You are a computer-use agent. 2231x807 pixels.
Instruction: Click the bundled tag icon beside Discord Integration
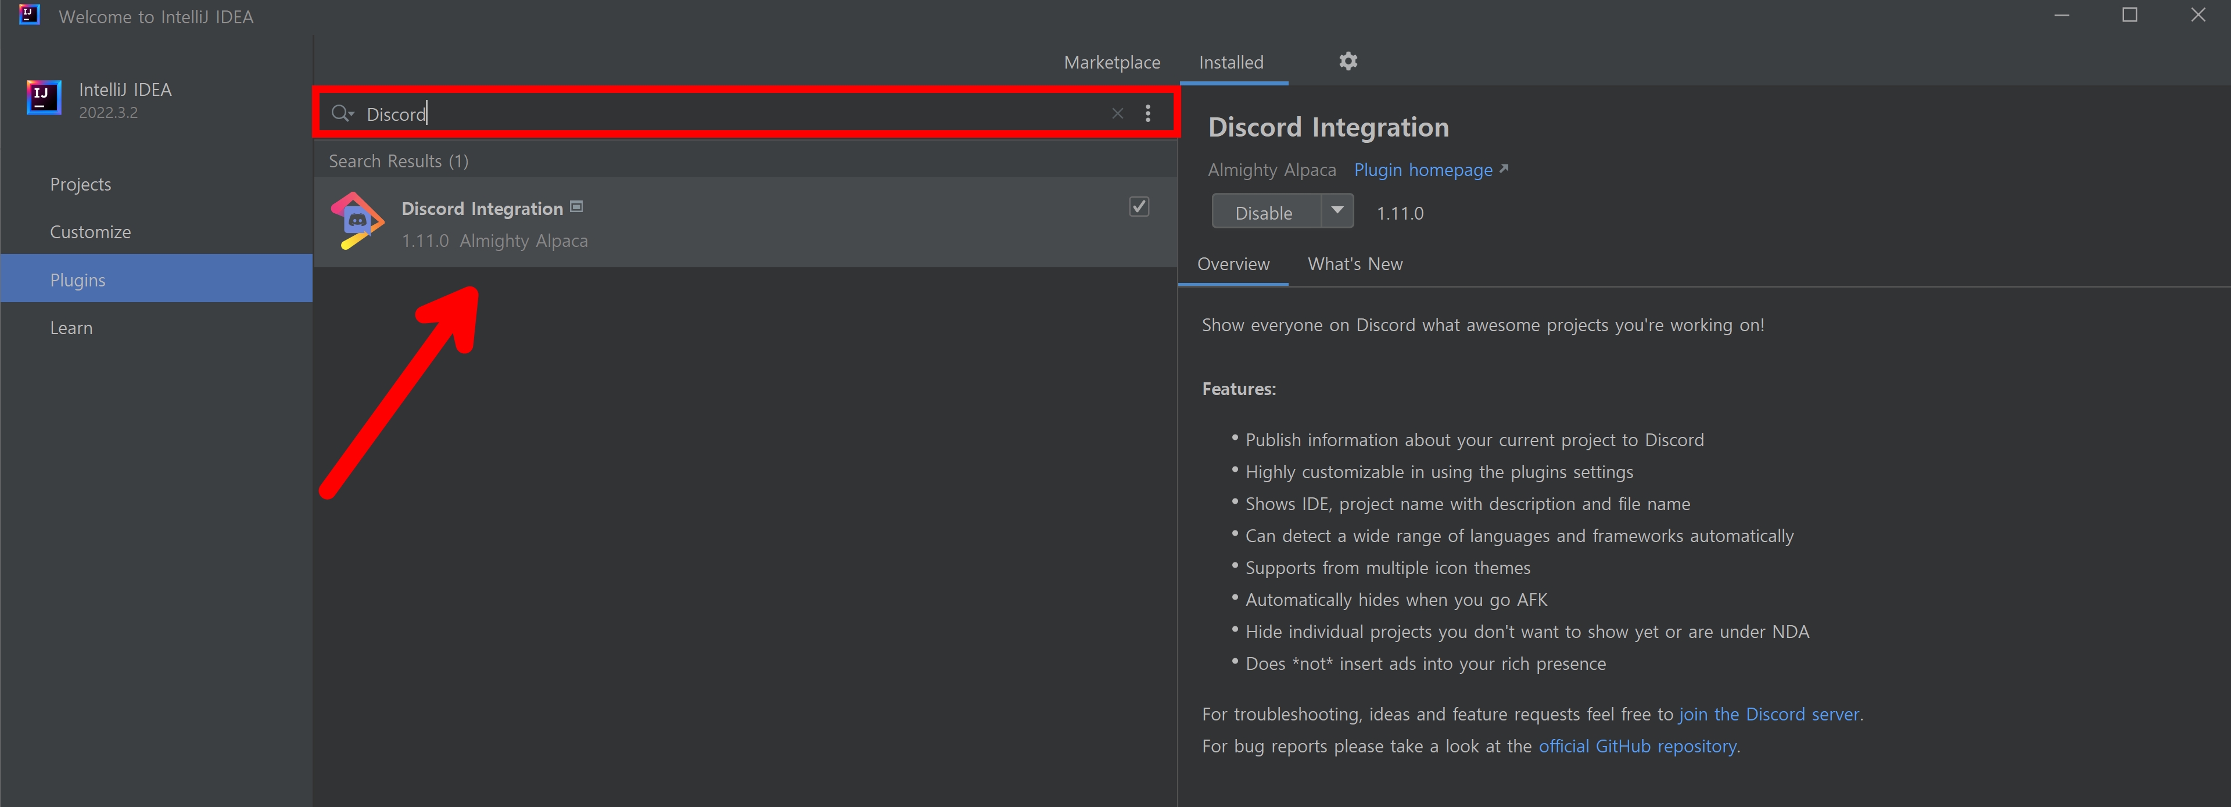tap(577, 207)
